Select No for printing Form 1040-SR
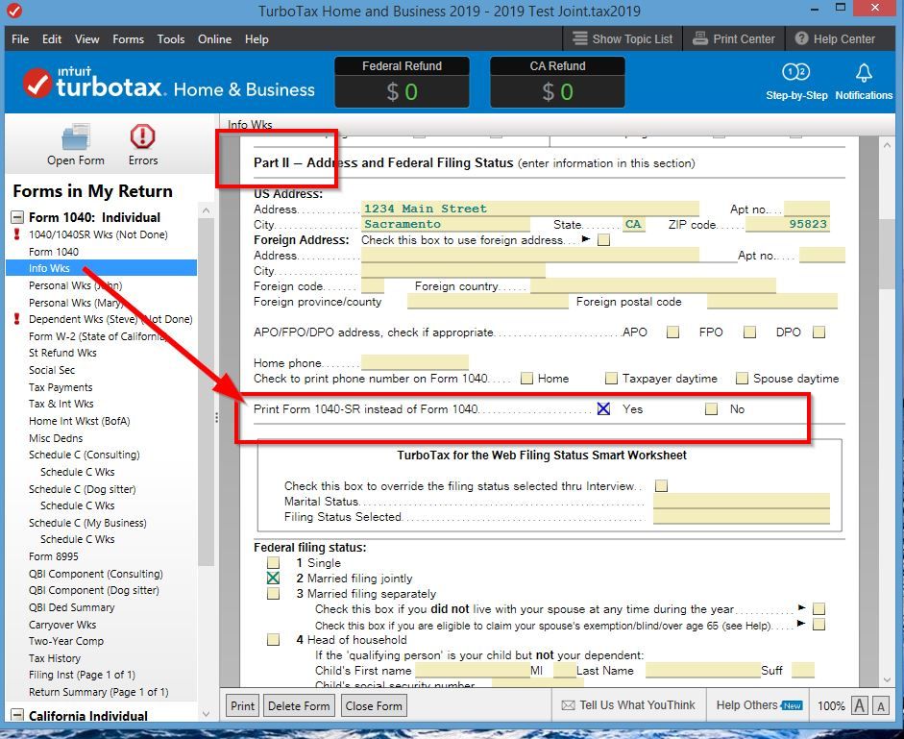The height and width of the screenshot is (739, 904). (x=711, y=409)
